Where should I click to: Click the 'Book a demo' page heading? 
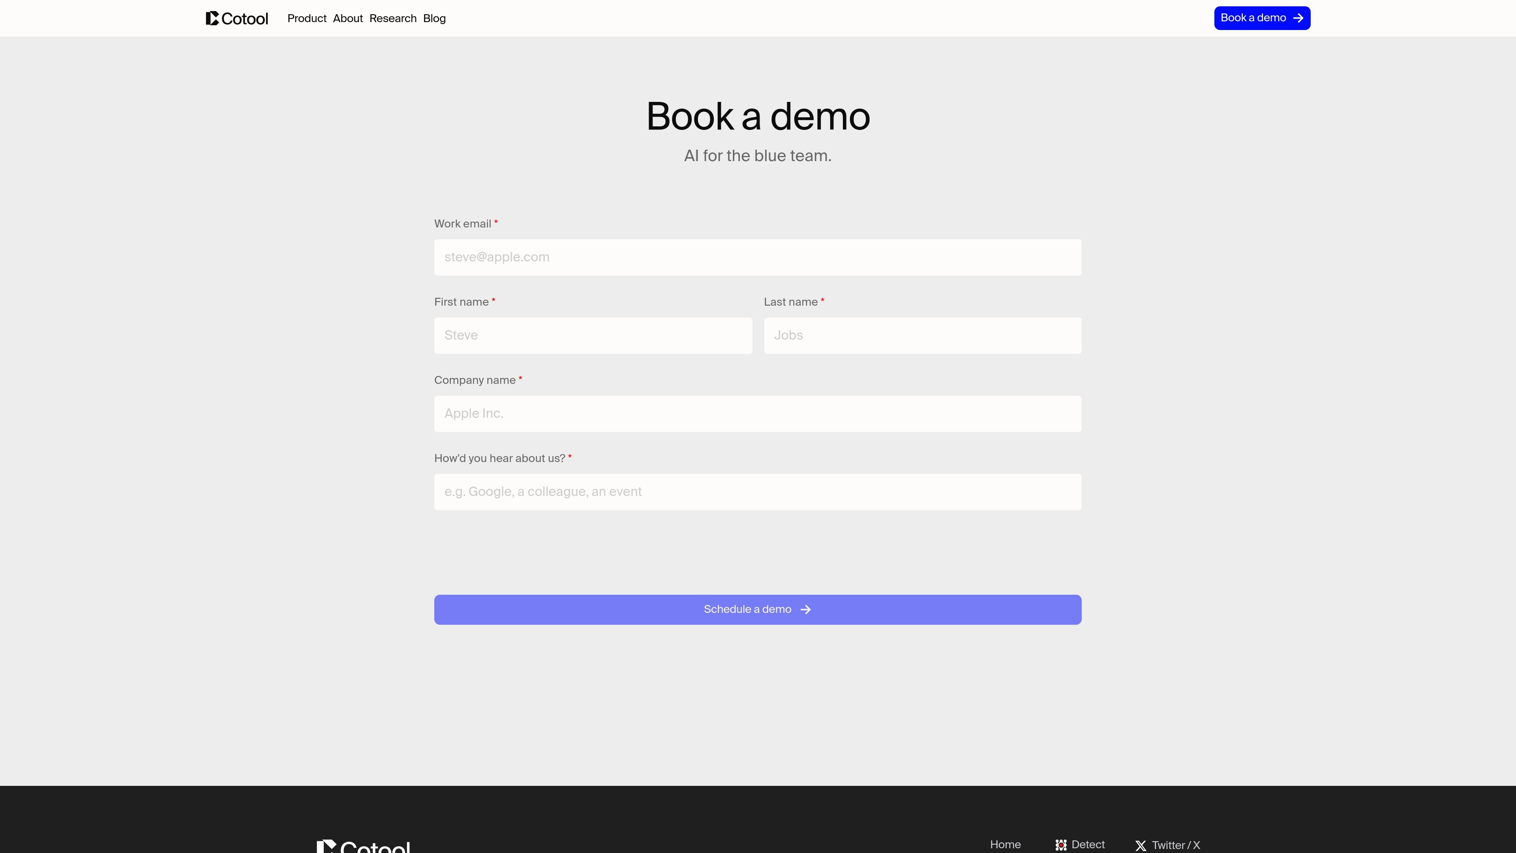coord(758,116)
